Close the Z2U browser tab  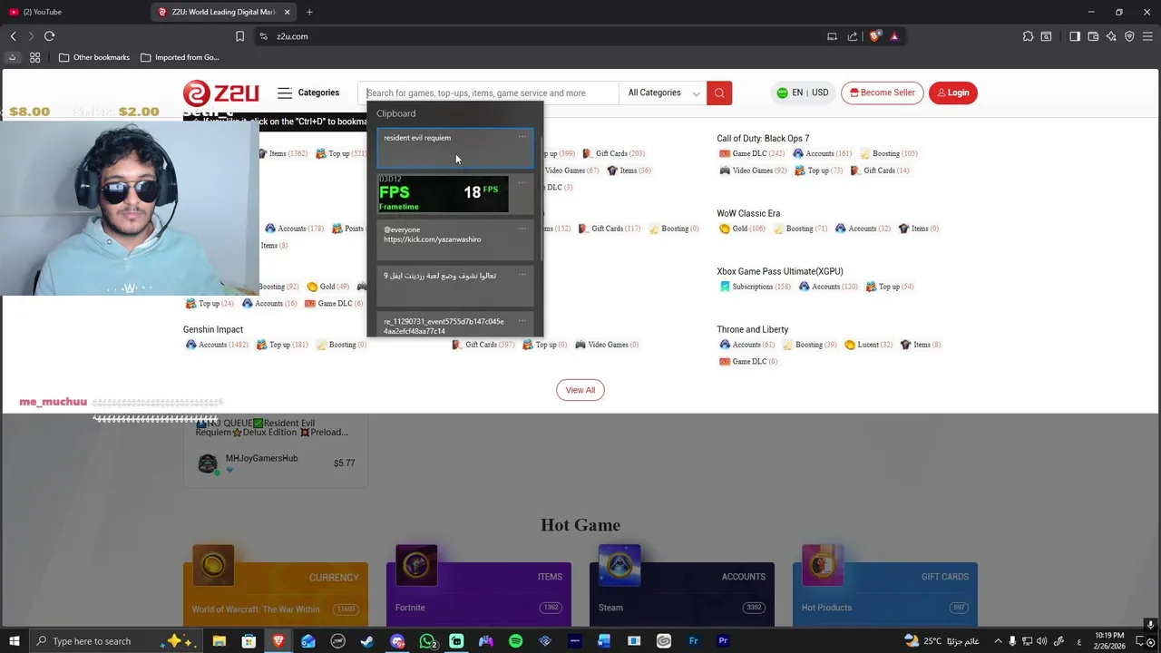[287, 12]
